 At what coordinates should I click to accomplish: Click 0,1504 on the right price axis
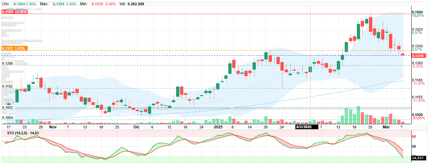click(418, 12)
